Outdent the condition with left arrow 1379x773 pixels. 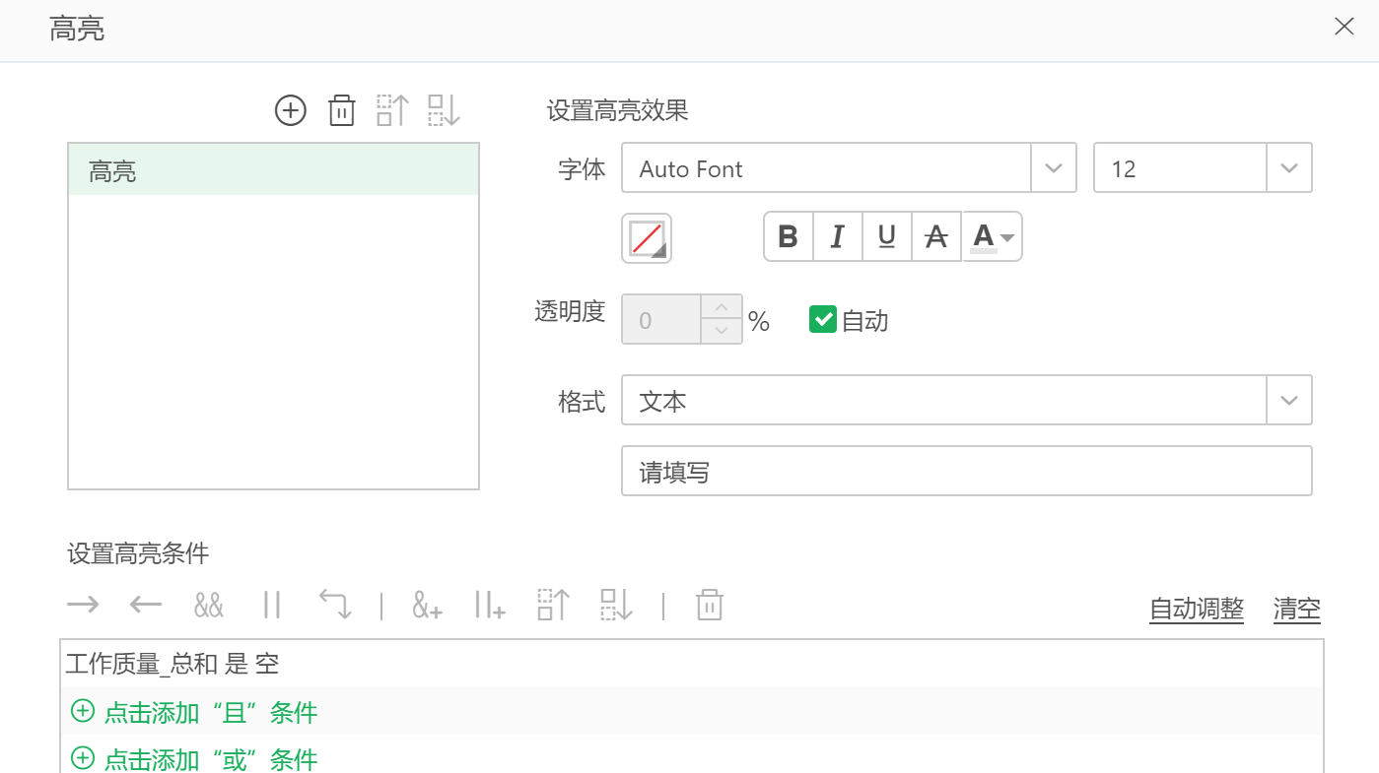(x=146, y=605)
